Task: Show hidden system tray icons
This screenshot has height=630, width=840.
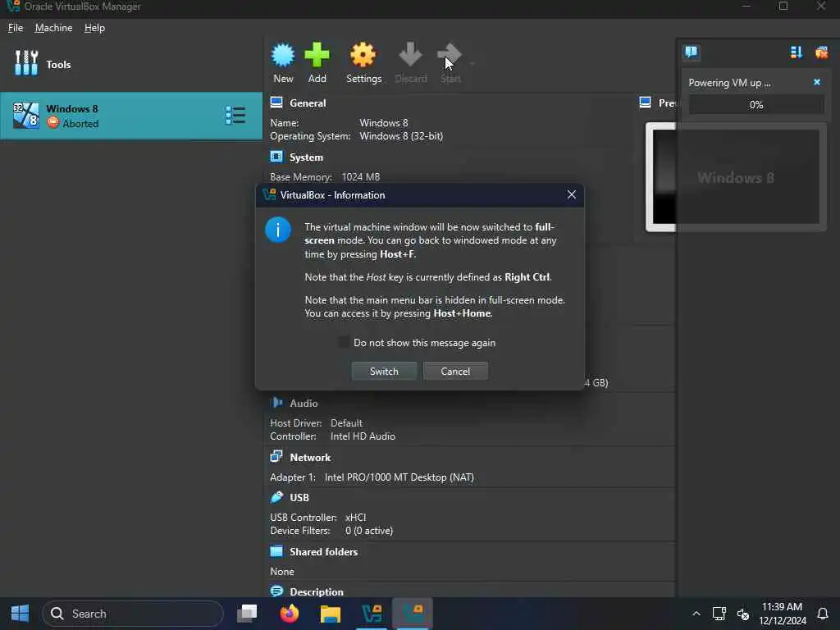Action: pos(696,614)
